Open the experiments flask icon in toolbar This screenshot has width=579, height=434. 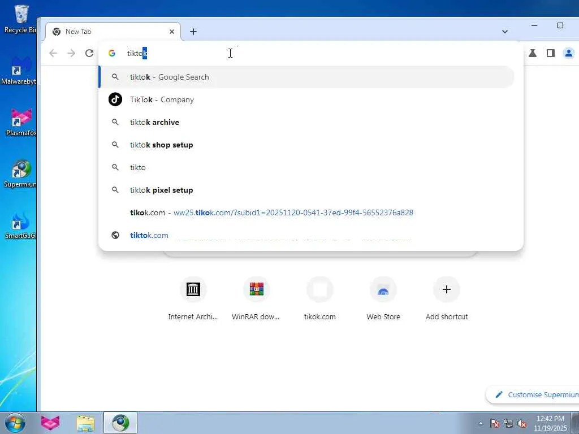click(533, 53)
